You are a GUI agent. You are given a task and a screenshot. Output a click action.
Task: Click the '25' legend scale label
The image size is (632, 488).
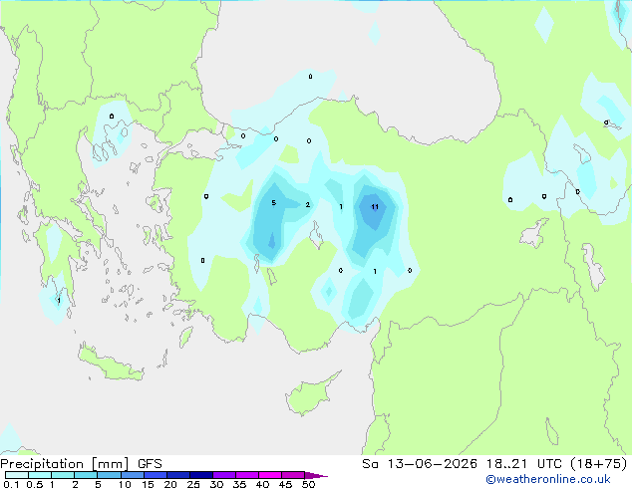pos(193,484)
